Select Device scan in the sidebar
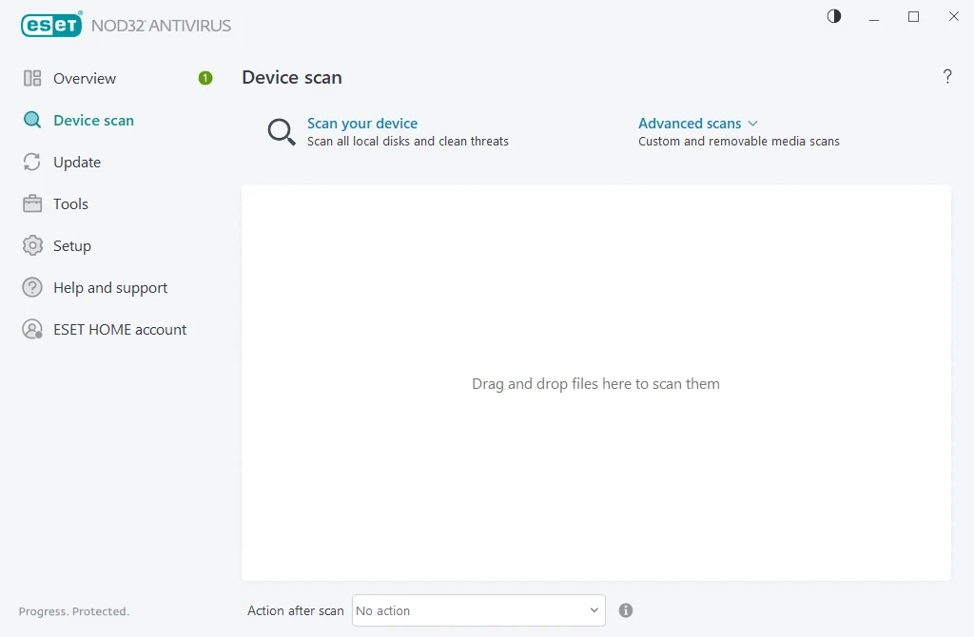Screen dimensions: 974x637 94,121
